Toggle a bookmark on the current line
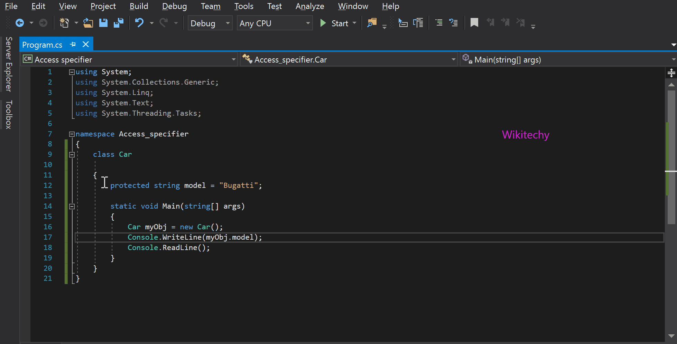The image size is (677, 344). 474,23
